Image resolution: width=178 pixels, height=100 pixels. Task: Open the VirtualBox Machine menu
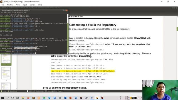[x=10, y=5]
